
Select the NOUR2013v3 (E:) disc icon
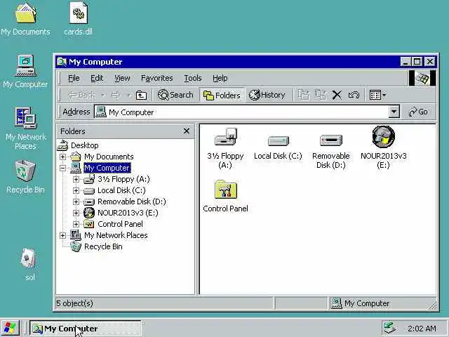tap(384, 136)
